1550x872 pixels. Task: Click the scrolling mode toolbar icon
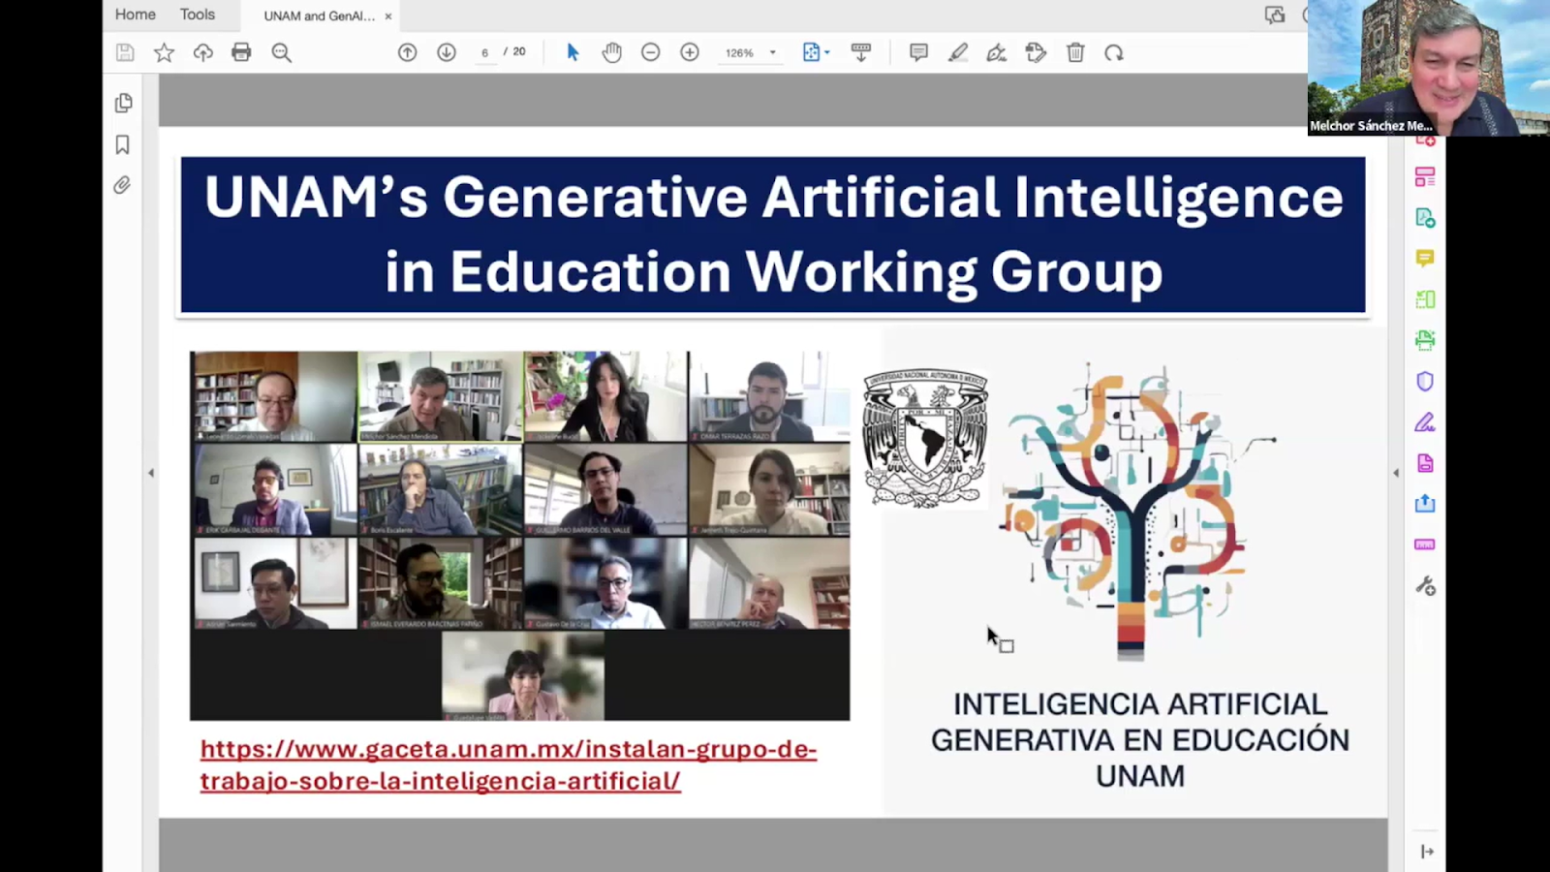860,52
